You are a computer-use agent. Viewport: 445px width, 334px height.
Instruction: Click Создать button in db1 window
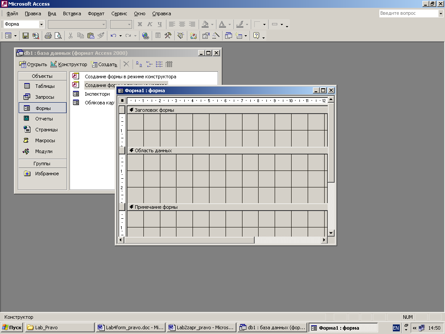[x=104, y=64]
